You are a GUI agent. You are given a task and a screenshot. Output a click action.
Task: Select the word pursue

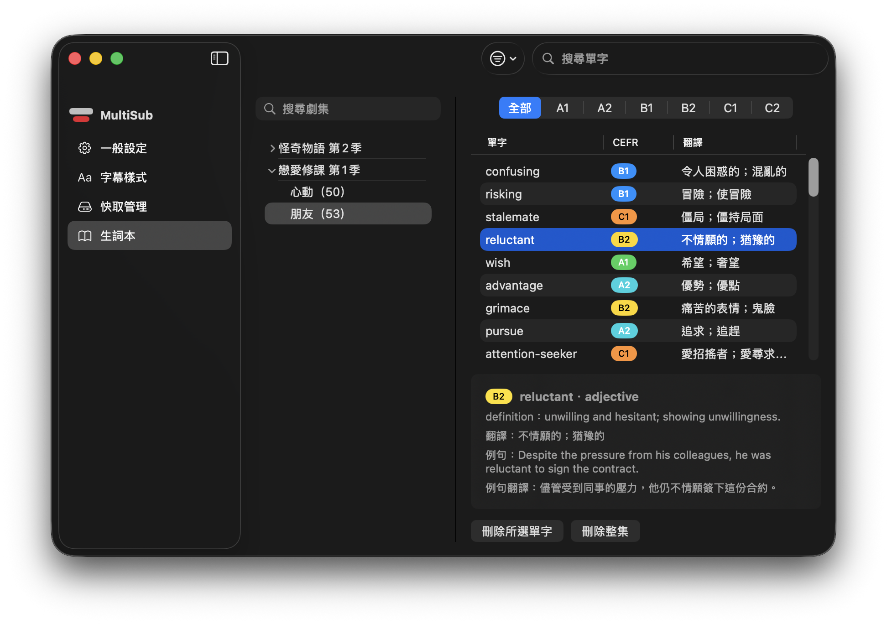tap(504, 331)
